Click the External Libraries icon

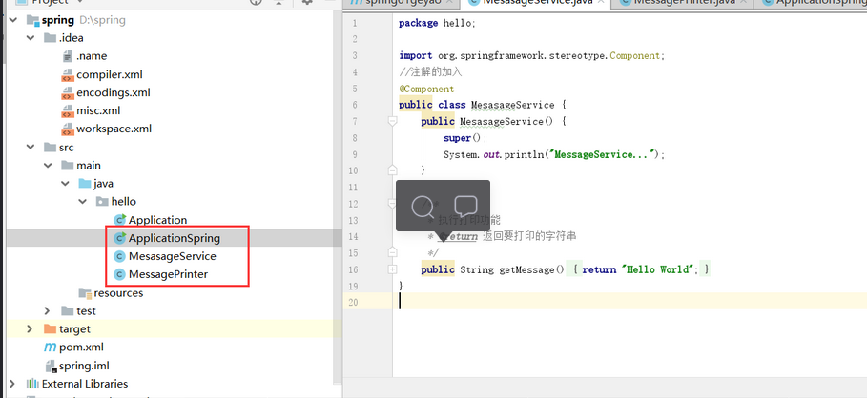click(32, 384)
